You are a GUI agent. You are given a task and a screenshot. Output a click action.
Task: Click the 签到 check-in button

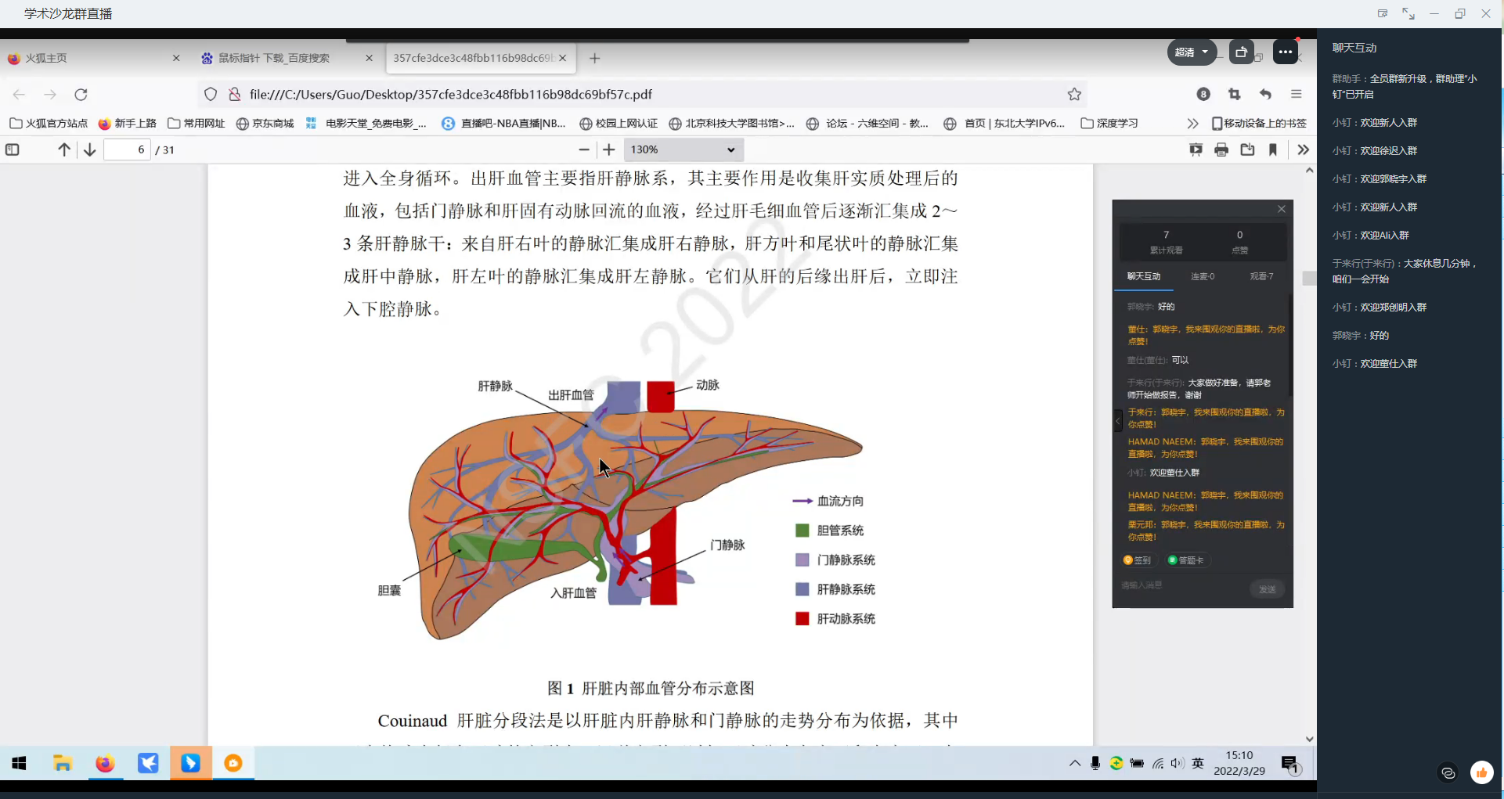coord(1138,560)
